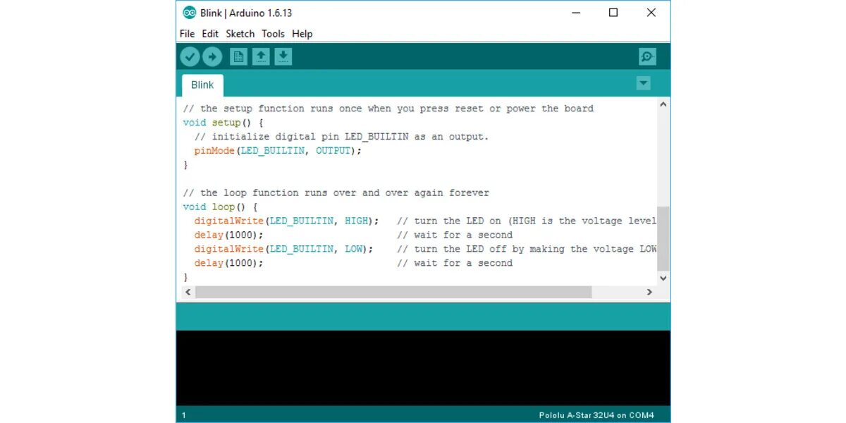846x423 pixels.
Task: Click the vertical scrollbar up arrow
Action: coord(663,104)
